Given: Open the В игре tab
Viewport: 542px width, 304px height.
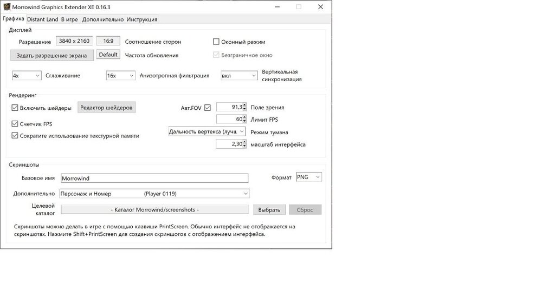Looking at the screenshot, I should pyautogui.click(x=69, y=19).
